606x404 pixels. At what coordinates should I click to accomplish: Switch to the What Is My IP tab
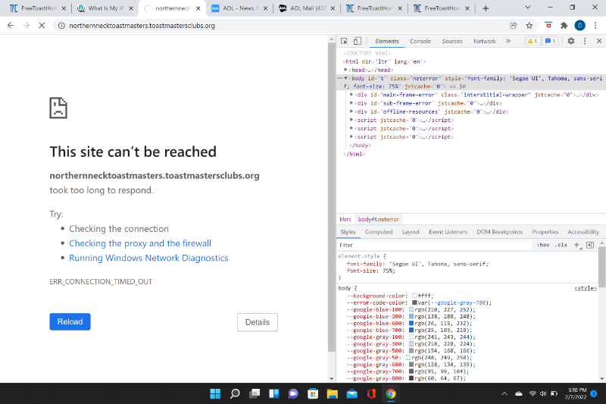[105, 8]
